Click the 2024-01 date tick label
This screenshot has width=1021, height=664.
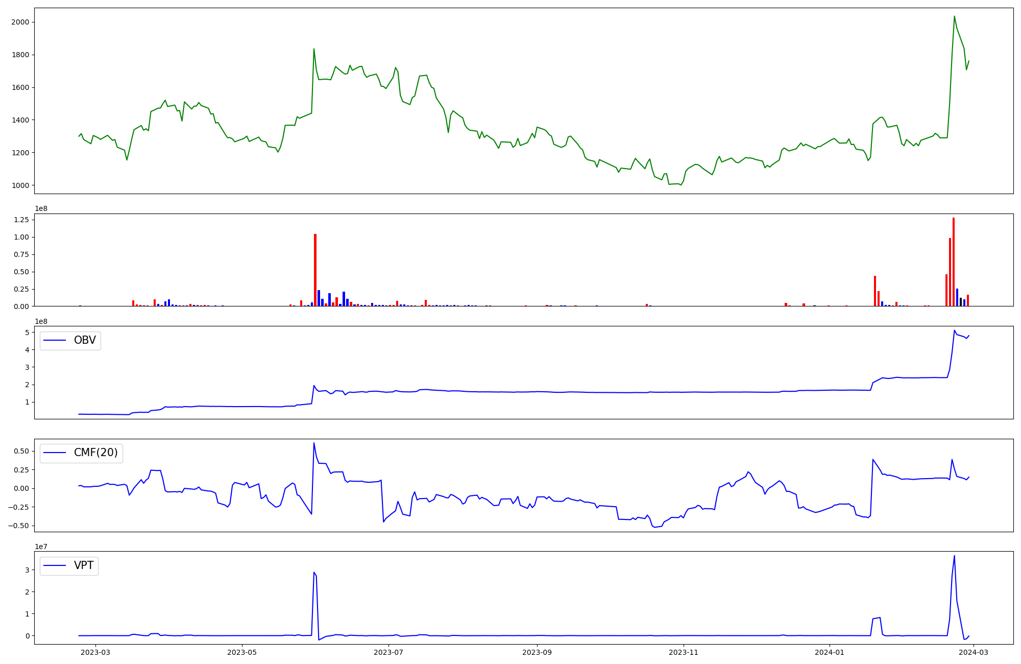tap(830, 652)
